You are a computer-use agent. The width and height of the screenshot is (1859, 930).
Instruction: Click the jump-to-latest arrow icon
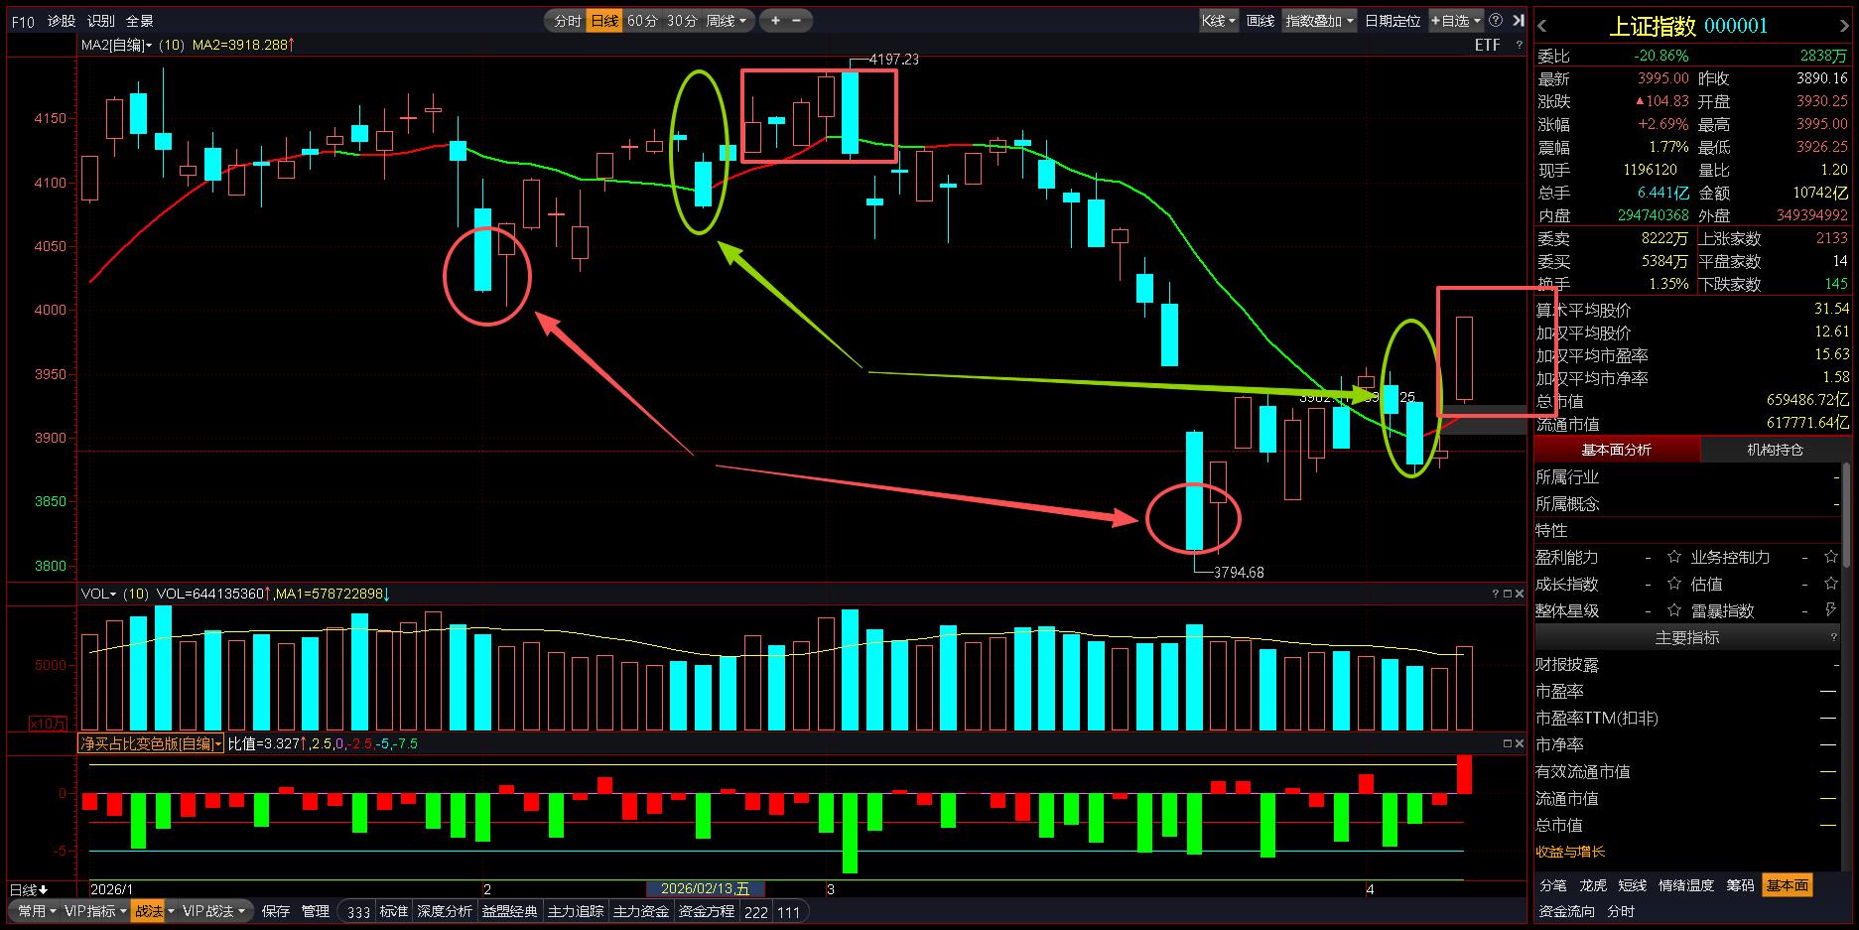coord(1518,20)
